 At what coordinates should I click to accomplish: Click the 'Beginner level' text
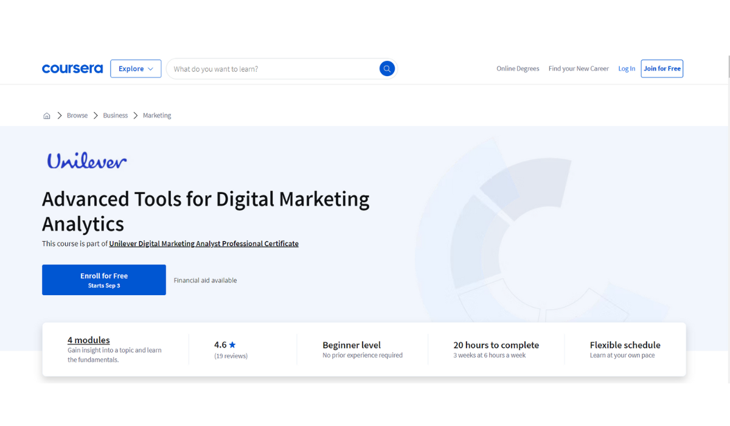pos(352,345)
